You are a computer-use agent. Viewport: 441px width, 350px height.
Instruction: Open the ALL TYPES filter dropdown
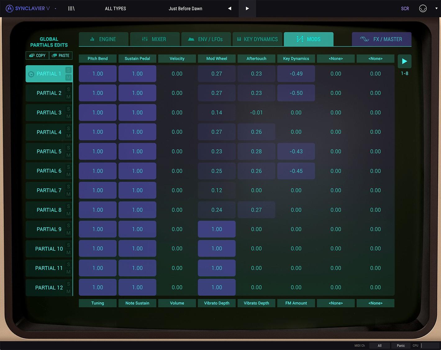115,8
